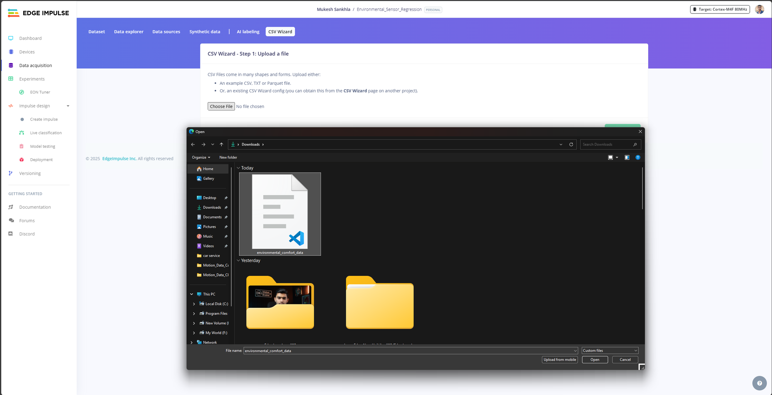Viewport: 772px width, 395px height.
Task: Collapse the Yesterday group
Action: tap(238, 260)
